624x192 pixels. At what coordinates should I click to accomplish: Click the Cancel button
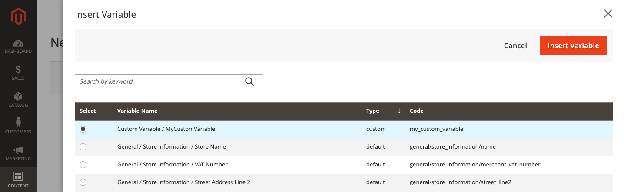pos(515,46)
